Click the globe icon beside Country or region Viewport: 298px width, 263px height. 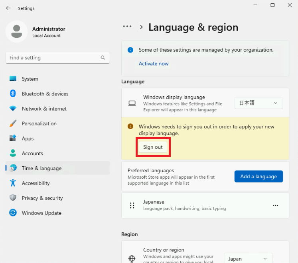132,258
